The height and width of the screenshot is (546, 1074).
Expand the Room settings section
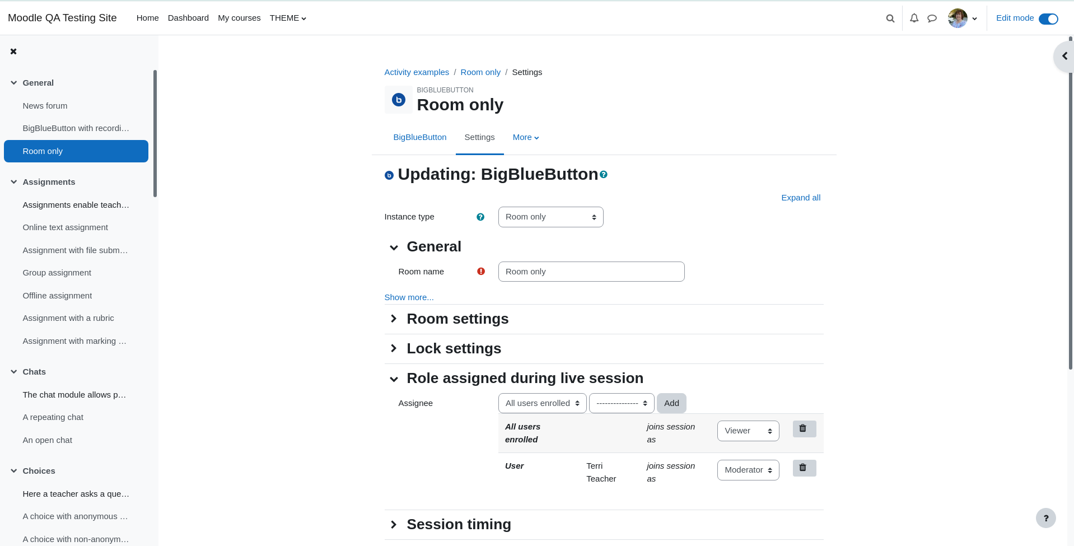pyautogui.click(x=457, y=319)
